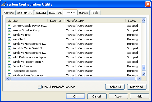Open the SYSTEM.INI tab

[25, 13]
